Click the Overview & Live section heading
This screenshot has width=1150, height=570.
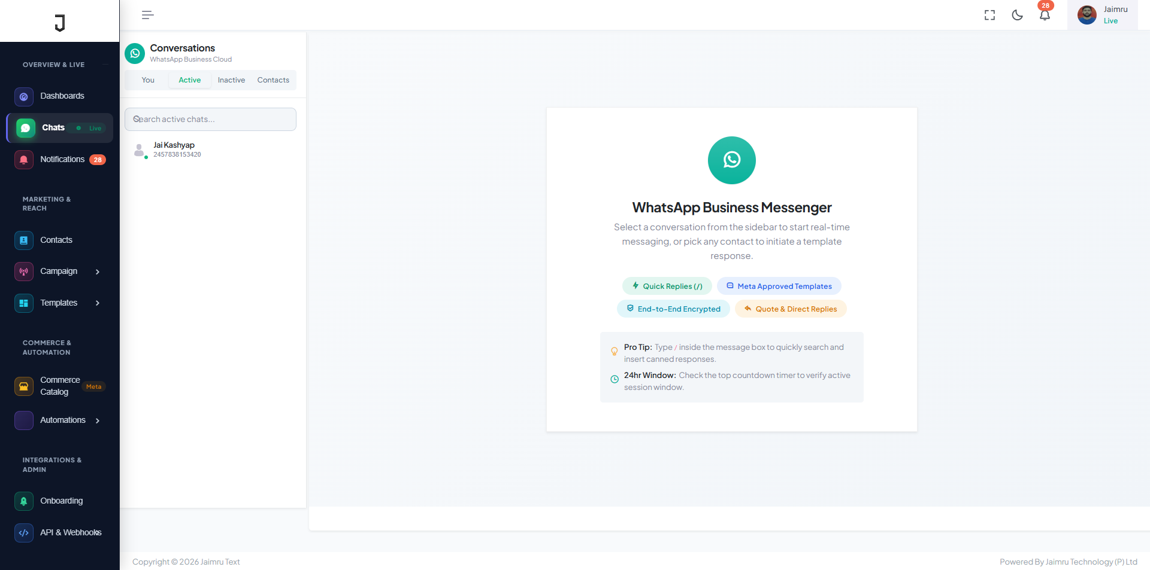click(53, 65)
